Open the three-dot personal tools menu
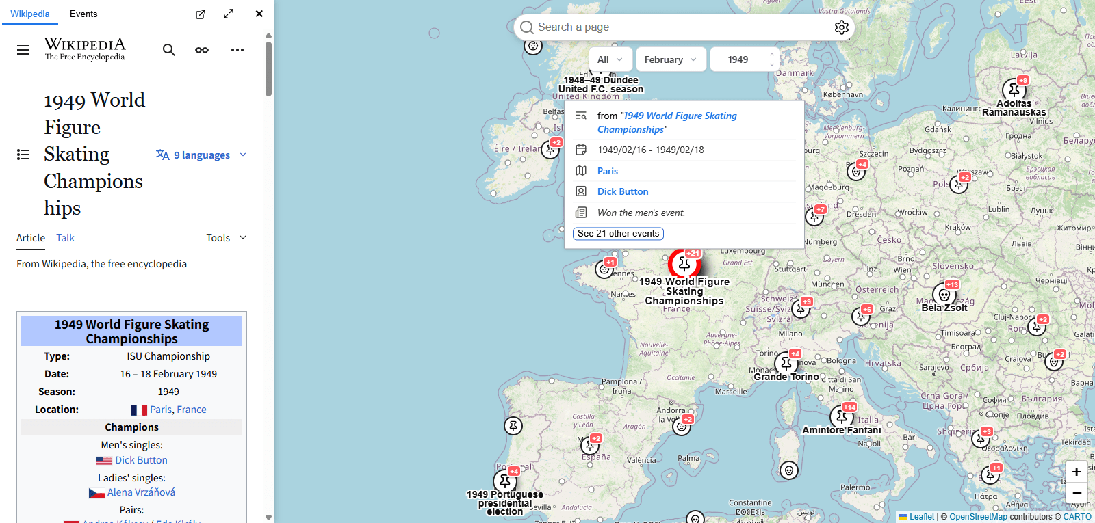This screenshot has height=523, width=1095. [x=237, y=50]
